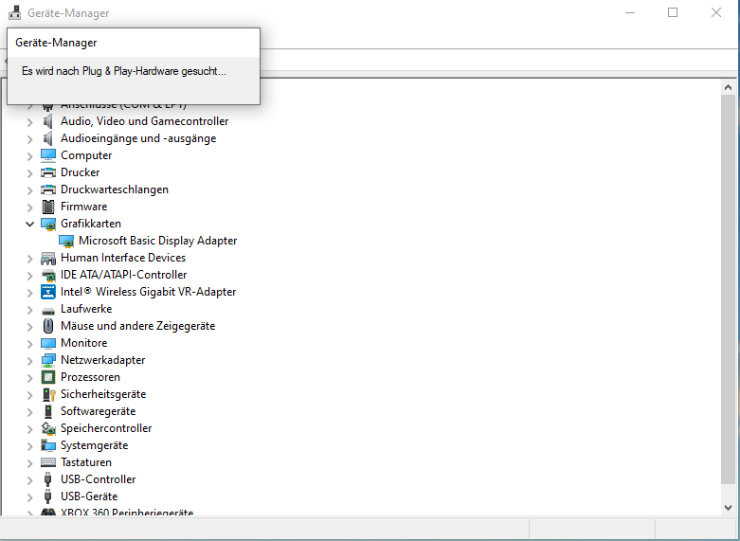Viewport: 740px width, 541px height.
Task: Click the vertical scrollbar thumb
Action: point(728,289)
